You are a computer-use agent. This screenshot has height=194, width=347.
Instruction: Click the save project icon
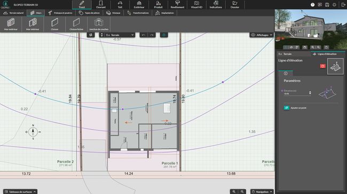click(327, 5)
